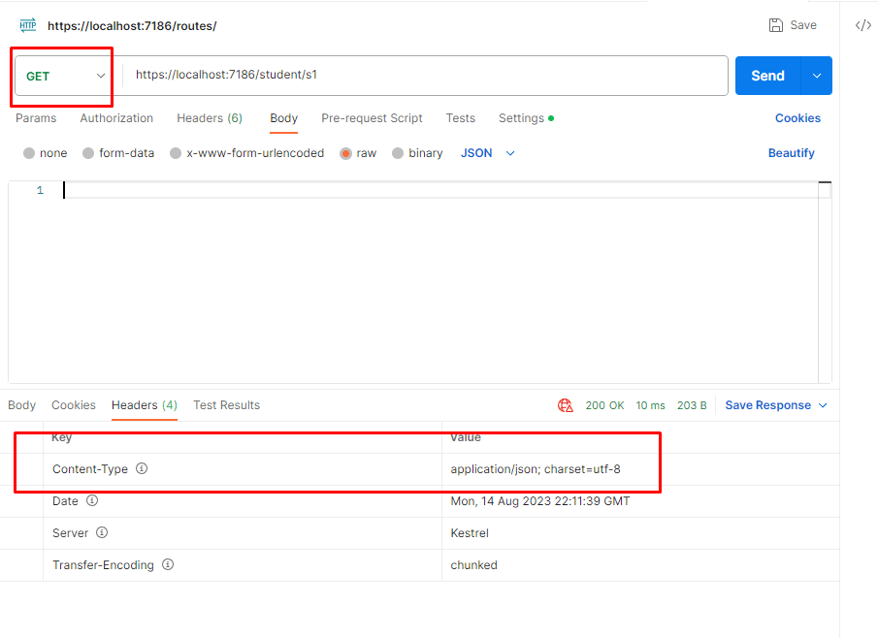
Task: Click info icon next to Transfer-Encoding
Action: 168,564
